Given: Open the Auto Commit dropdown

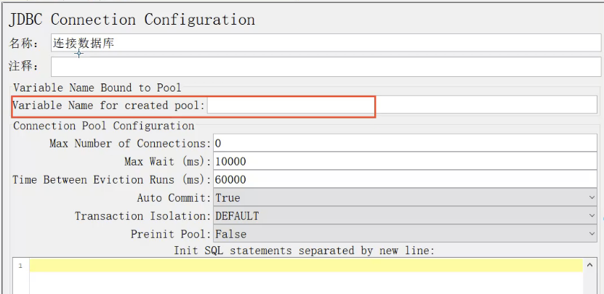Looking at the screenshot, I should [404, 197].
